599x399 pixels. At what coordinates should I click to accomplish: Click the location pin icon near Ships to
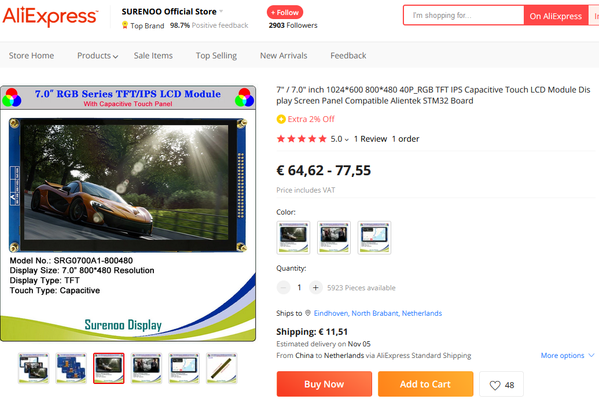[308, 313]
